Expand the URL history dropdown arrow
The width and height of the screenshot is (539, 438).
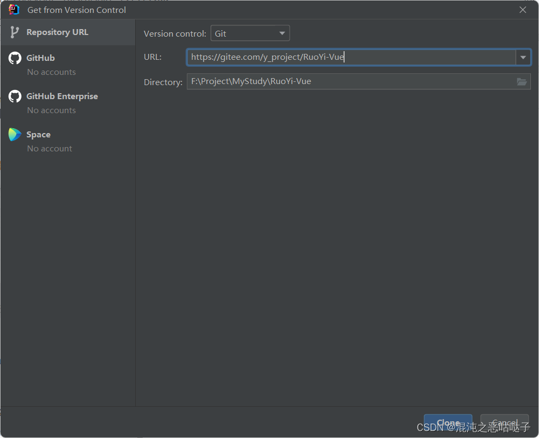(x=523, y=58)
